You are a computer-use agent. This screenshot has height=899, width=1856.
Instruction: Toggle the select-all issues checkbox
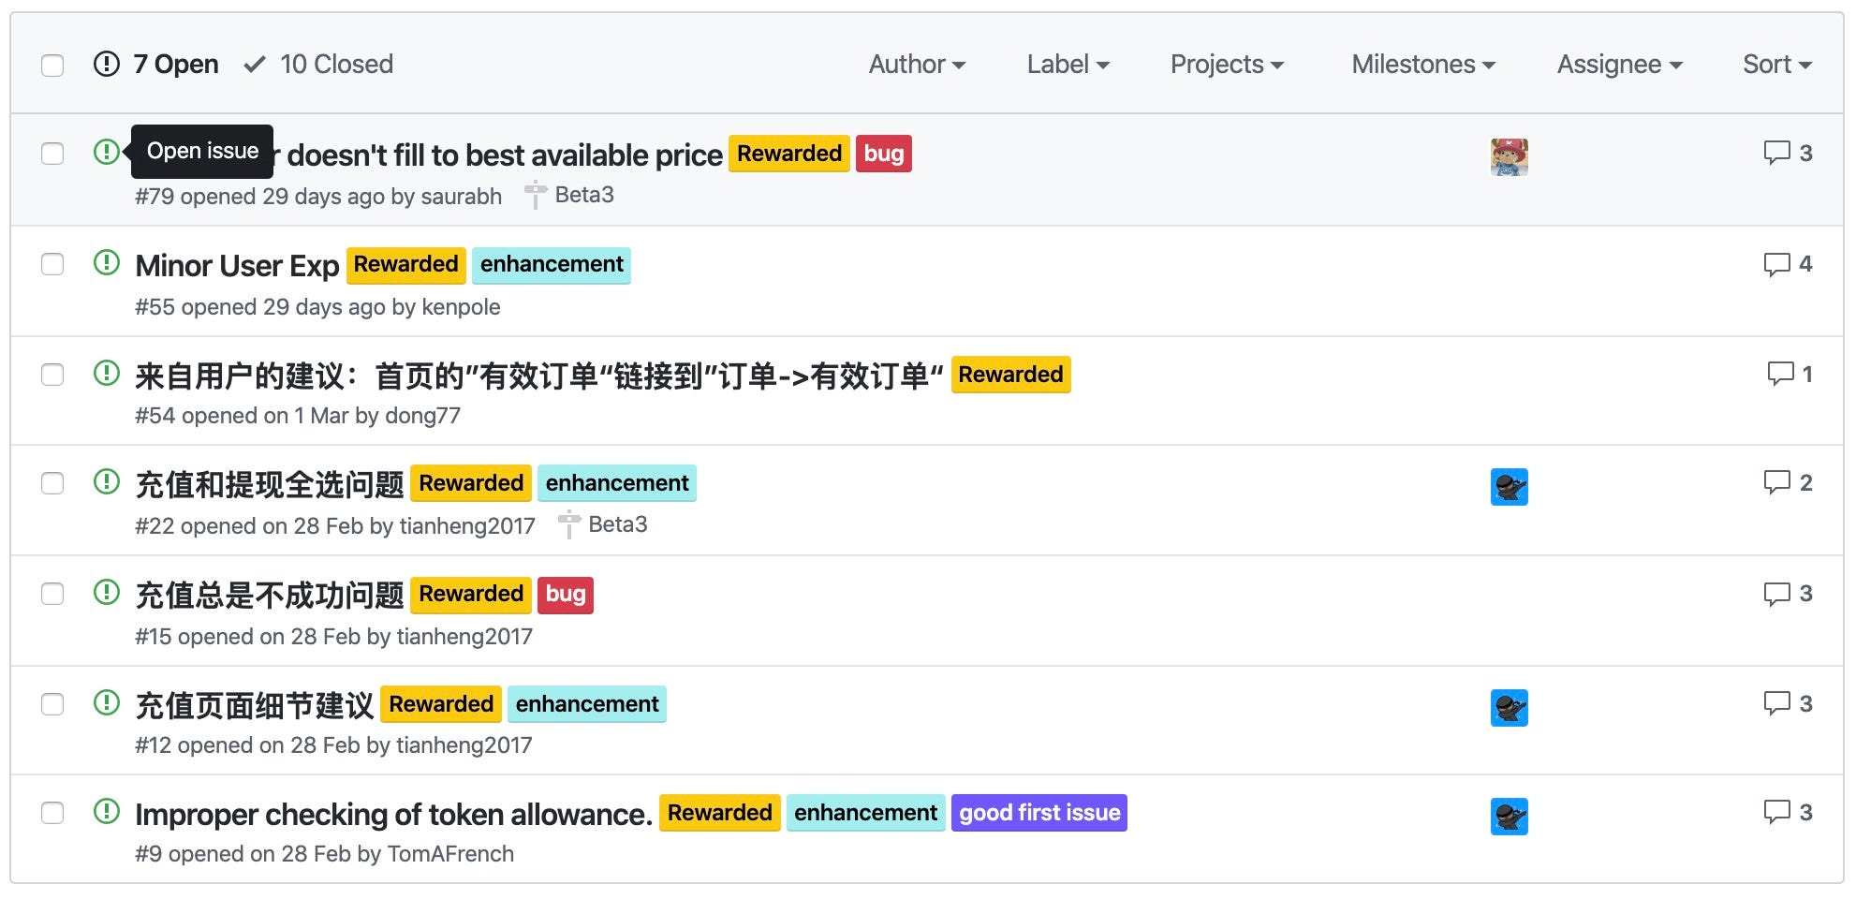(x=52, y=65)
